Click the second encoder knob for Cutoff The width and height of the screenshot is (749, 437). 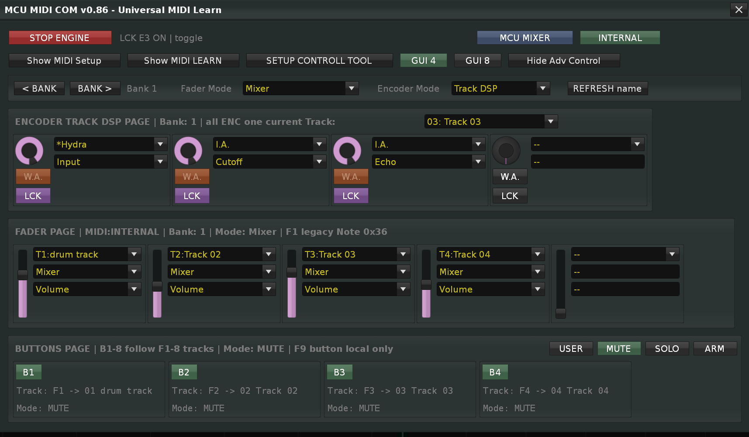188,151
